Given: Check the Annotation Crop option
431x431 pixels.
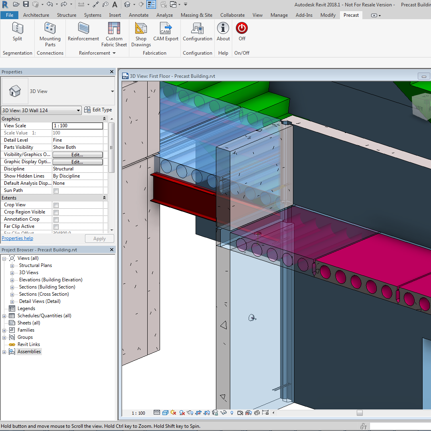Looking at the screenshot, I should tap(56, 219).
